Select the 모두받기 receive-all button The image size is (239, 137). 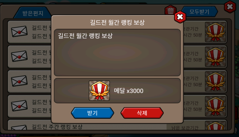tap(199, 12)
